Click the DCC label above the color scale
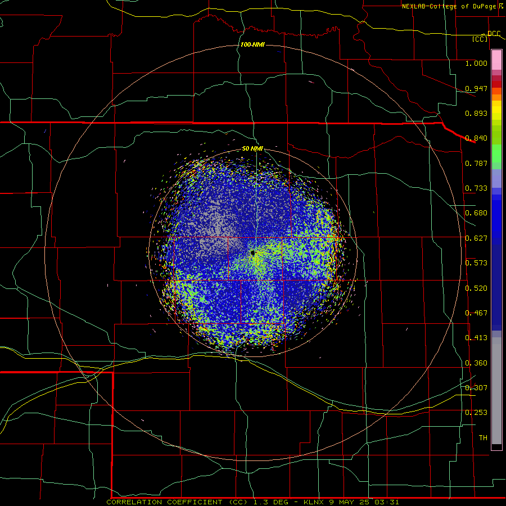 point(494,34)
